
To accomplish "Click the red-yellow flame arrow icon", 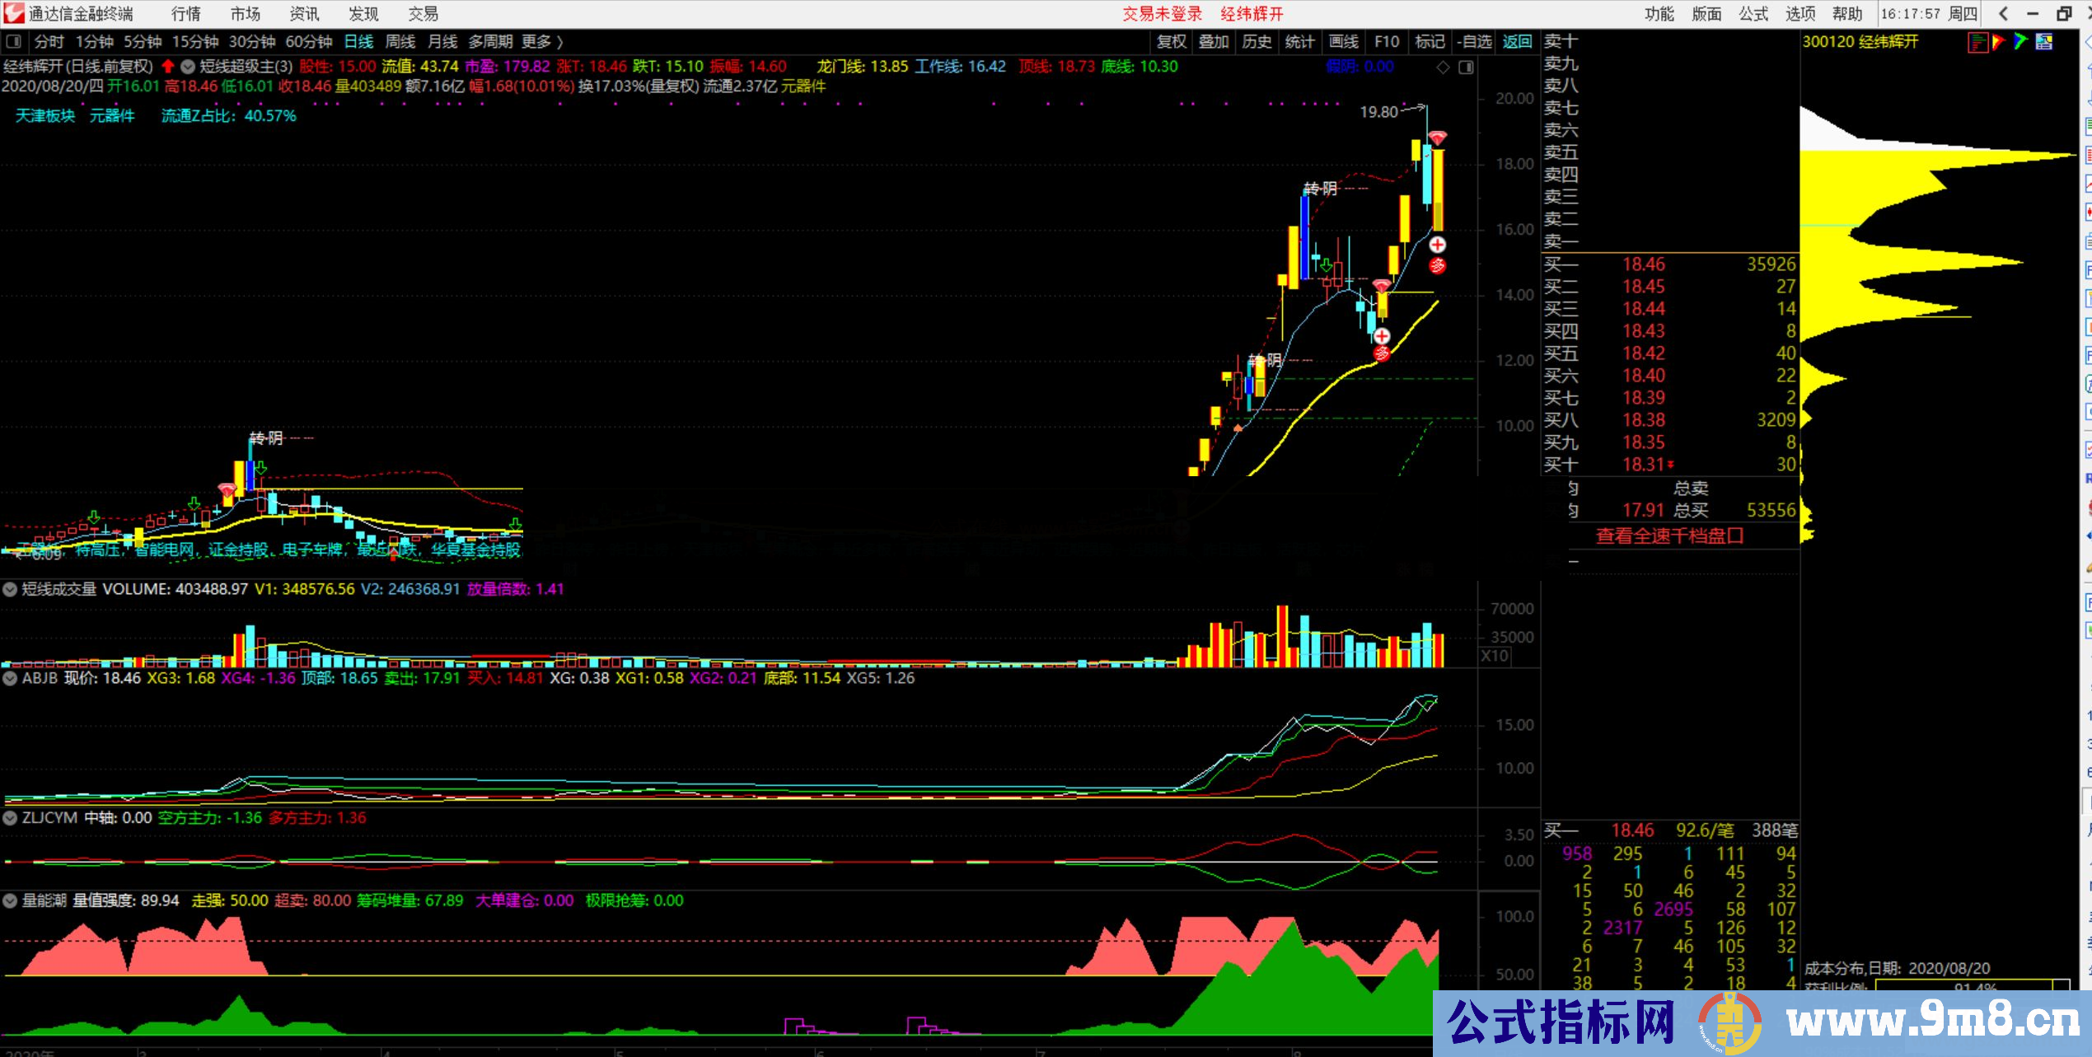I will point(1998,42).
